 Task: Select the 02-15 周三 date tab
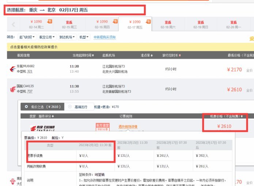pyautogui.click(x=69, y=24)
